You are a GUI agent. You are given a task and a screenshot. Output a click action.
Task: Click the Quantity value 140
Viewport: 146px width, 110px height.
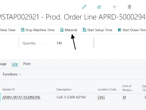[59, 43]
